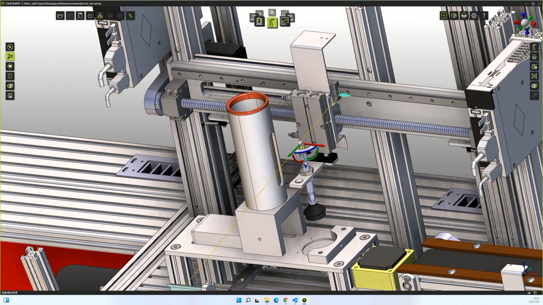Toggle the four-pane viewport layout
Screen dimensions: 543x305
[x=444, y=16]
